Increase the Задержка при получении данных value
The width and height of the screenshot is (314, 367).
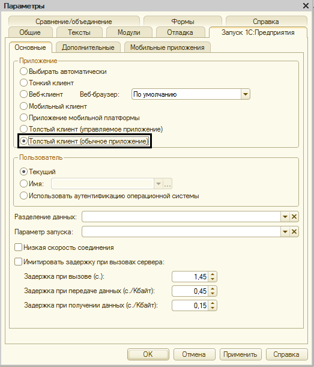coord(213,303)
